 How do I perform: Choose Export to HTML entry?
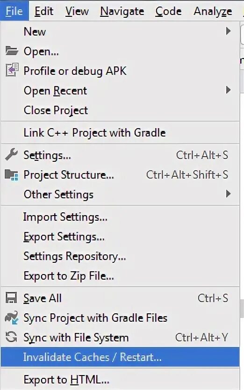click(120, 380)
